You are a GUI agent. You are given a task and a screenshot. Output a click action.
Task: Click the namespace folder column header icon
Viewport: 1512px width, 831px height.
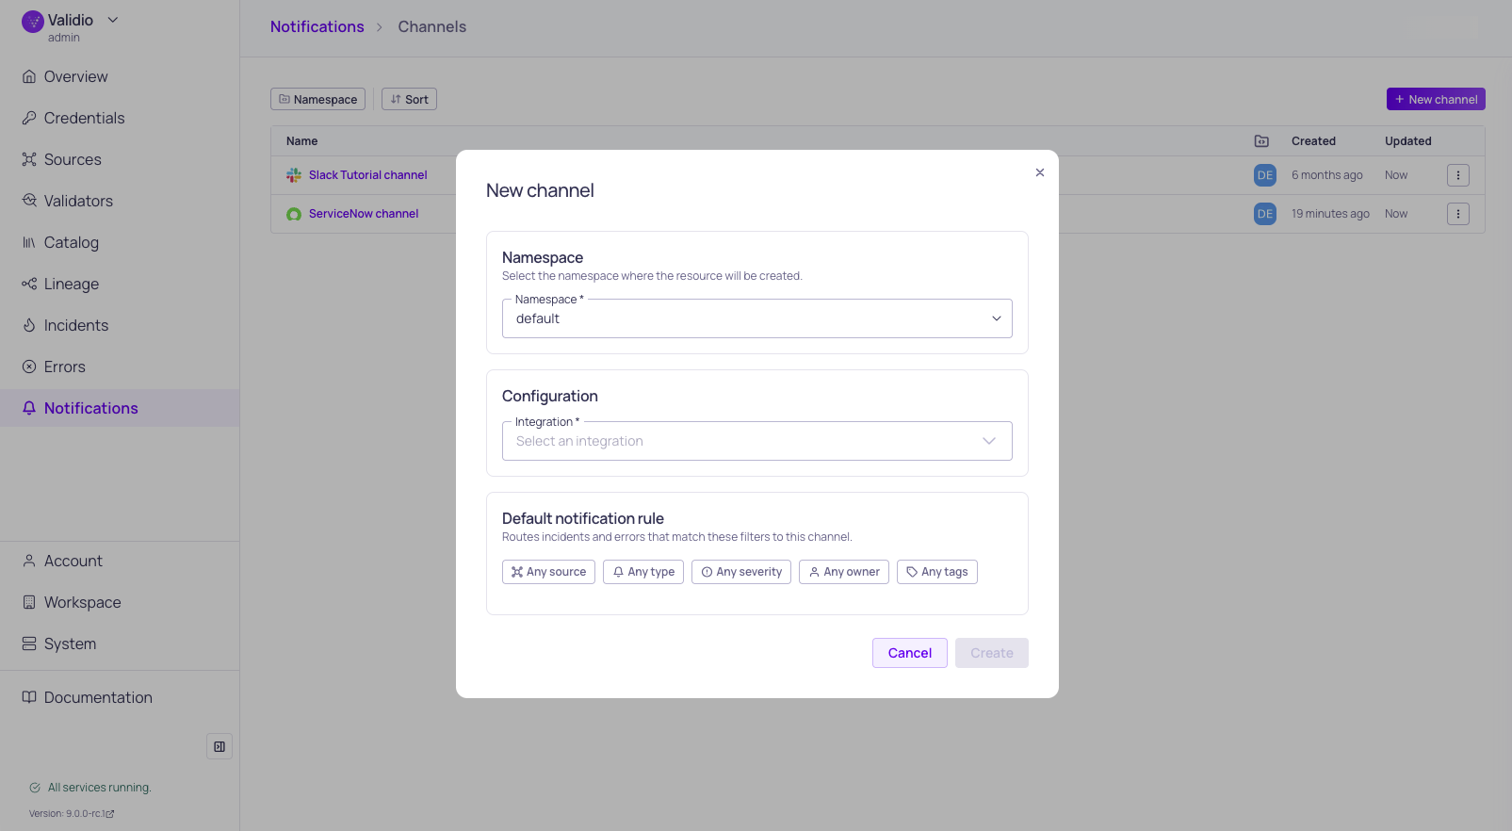1261,141
